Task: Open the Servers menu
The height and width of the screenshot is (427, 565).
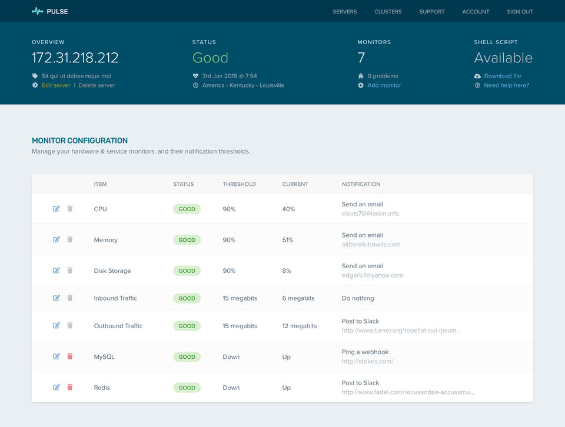Action: point(345,12)
